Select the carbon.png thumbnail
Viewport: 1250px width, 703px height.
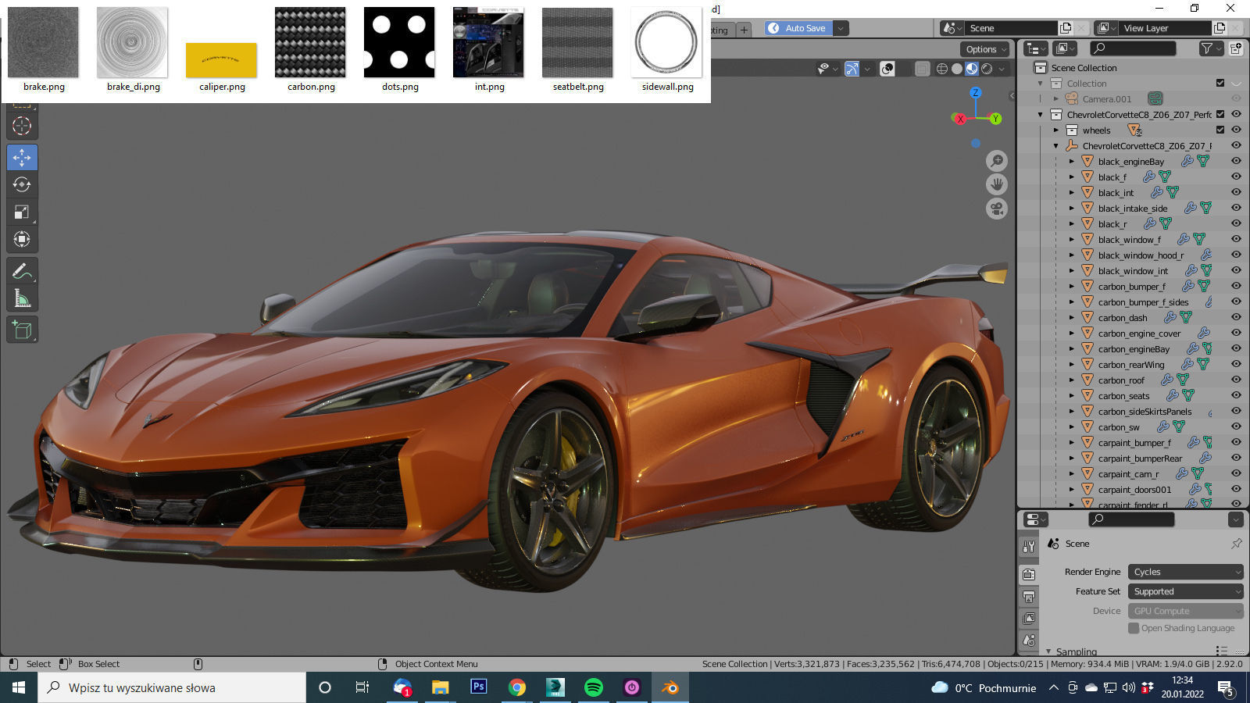311,50
